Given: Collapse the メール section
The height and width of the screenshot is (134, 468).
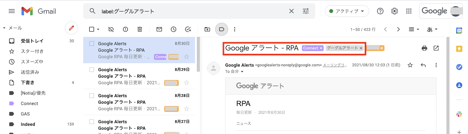Looking at the screenshot, I should [x=4, y=28].
